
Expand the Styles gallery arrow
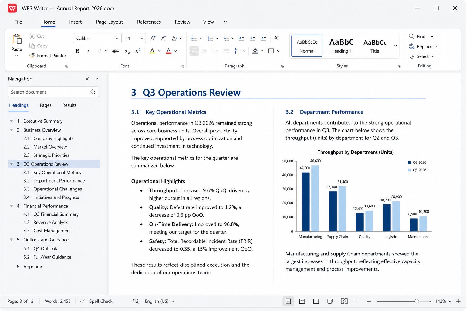pos(396,46)
